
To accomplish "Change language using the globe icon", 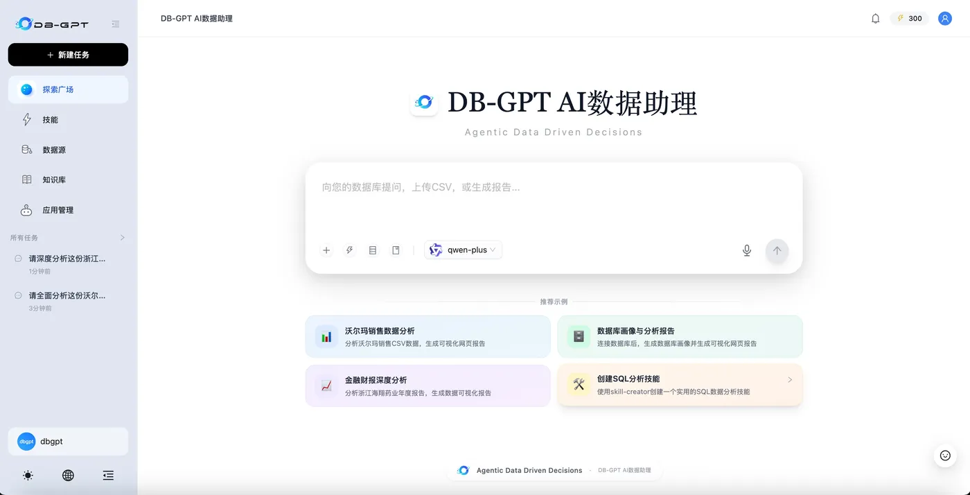I will click(68, 476).
